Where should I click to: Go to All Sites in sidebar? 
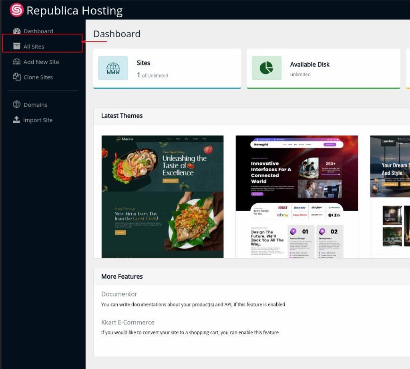(x=34, y=47)
